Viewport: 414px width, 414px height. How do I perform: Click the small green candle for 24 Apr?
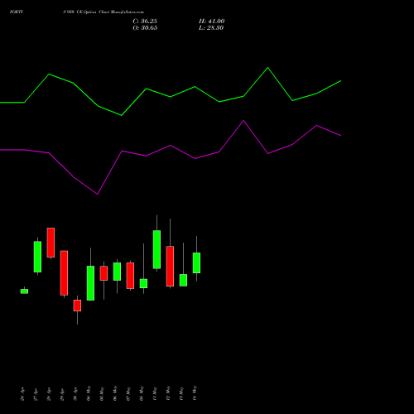point(24,291)
